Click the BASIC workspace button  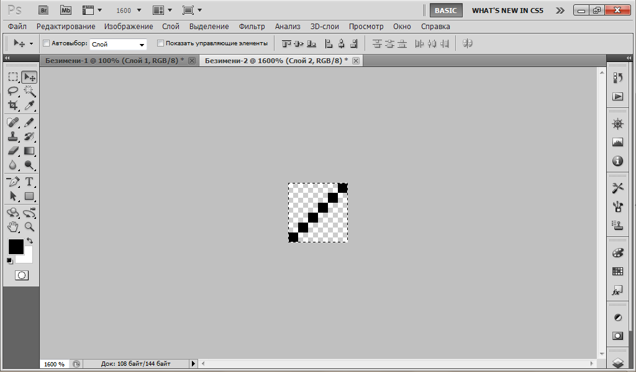(445, 11)
